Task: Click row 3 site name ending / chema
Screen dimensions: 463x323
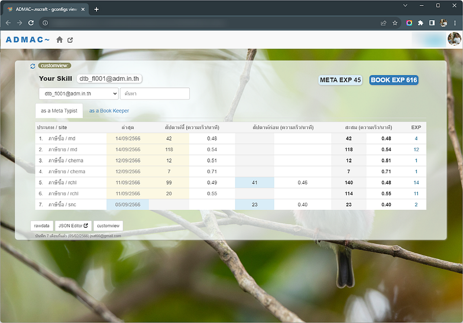Action: pos(66,160)
